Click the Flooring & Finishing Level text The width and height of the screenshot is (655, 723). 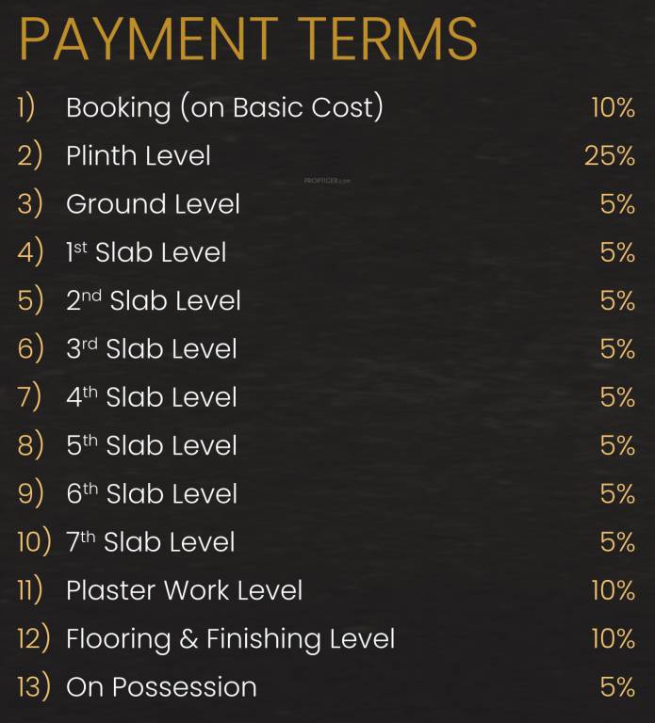230,639
